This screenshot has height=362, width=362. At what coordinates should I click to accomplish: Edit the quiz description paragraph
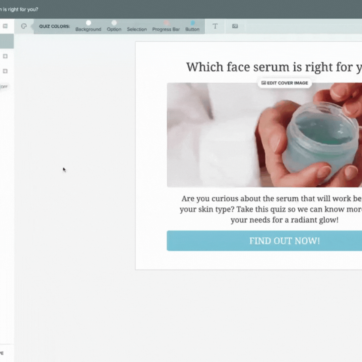[270, 209]
